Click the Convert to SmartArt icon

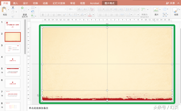pos(143,10)
